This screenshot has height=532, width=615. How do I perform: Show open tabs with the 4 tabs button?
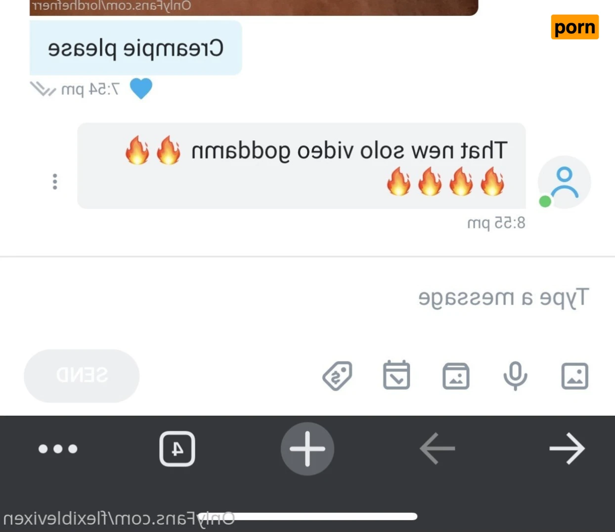click(177, 449)
